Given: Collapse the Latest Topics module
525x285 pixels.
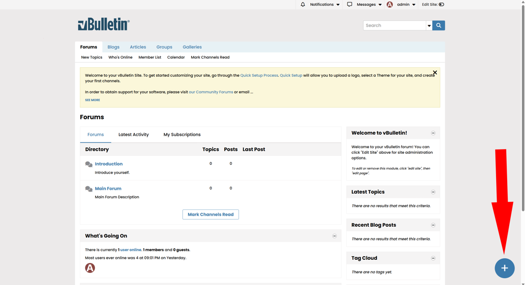Looking at the screenshot, I should pos(433,192).
